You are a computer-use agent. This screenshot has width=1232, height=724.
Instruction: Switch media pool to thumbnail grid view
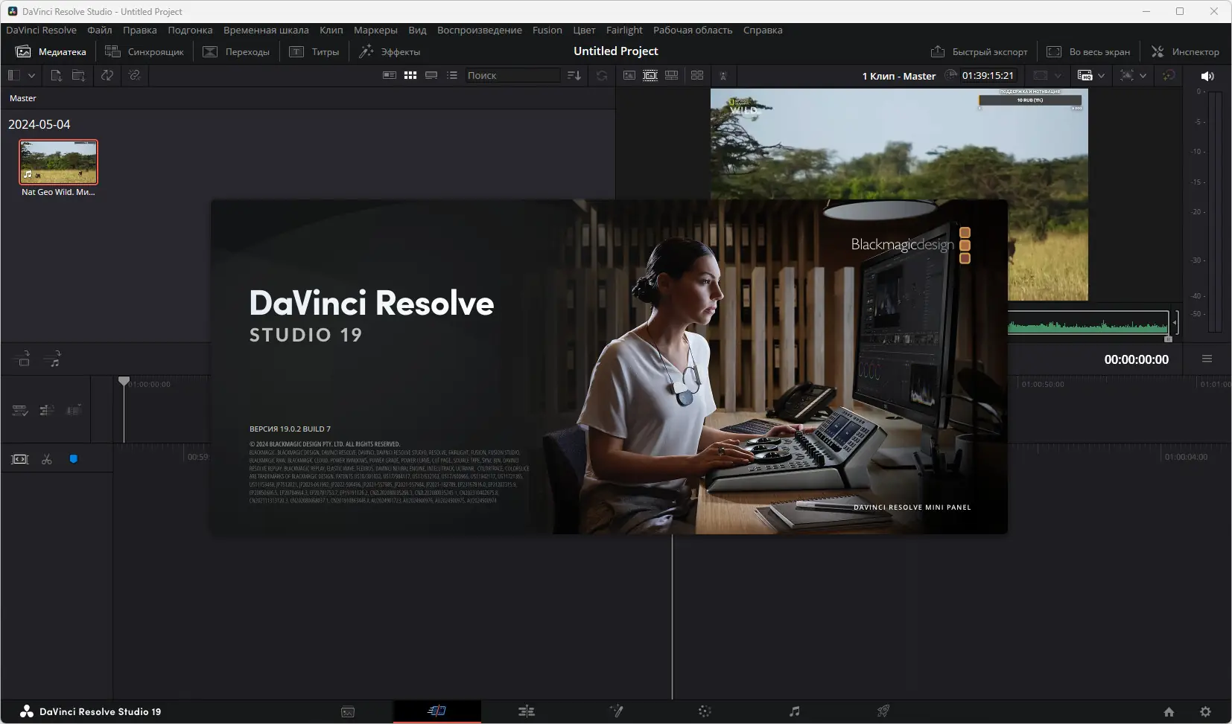coord(410,75)
